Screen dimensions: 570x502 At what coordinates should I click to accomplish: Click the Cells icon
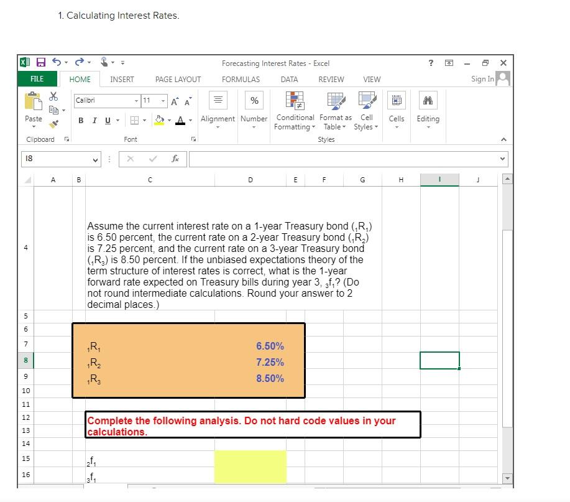(397, 100)
